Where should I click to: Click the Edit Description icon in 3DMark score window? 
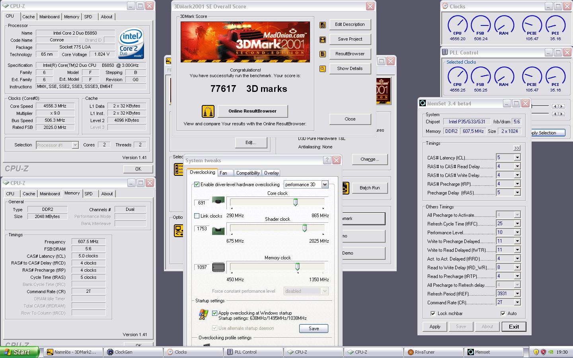point(323,25)
